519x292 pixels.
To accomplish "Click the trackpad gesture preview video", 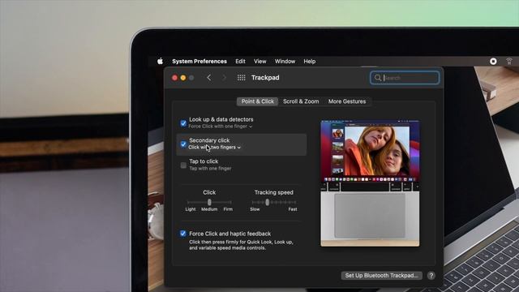I will 370,184.
